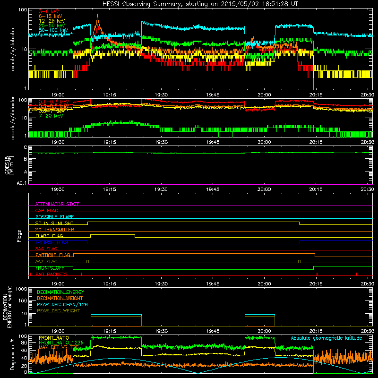
Task: Select the FLARE_FLAG label
Action: (x=49, y=236)
